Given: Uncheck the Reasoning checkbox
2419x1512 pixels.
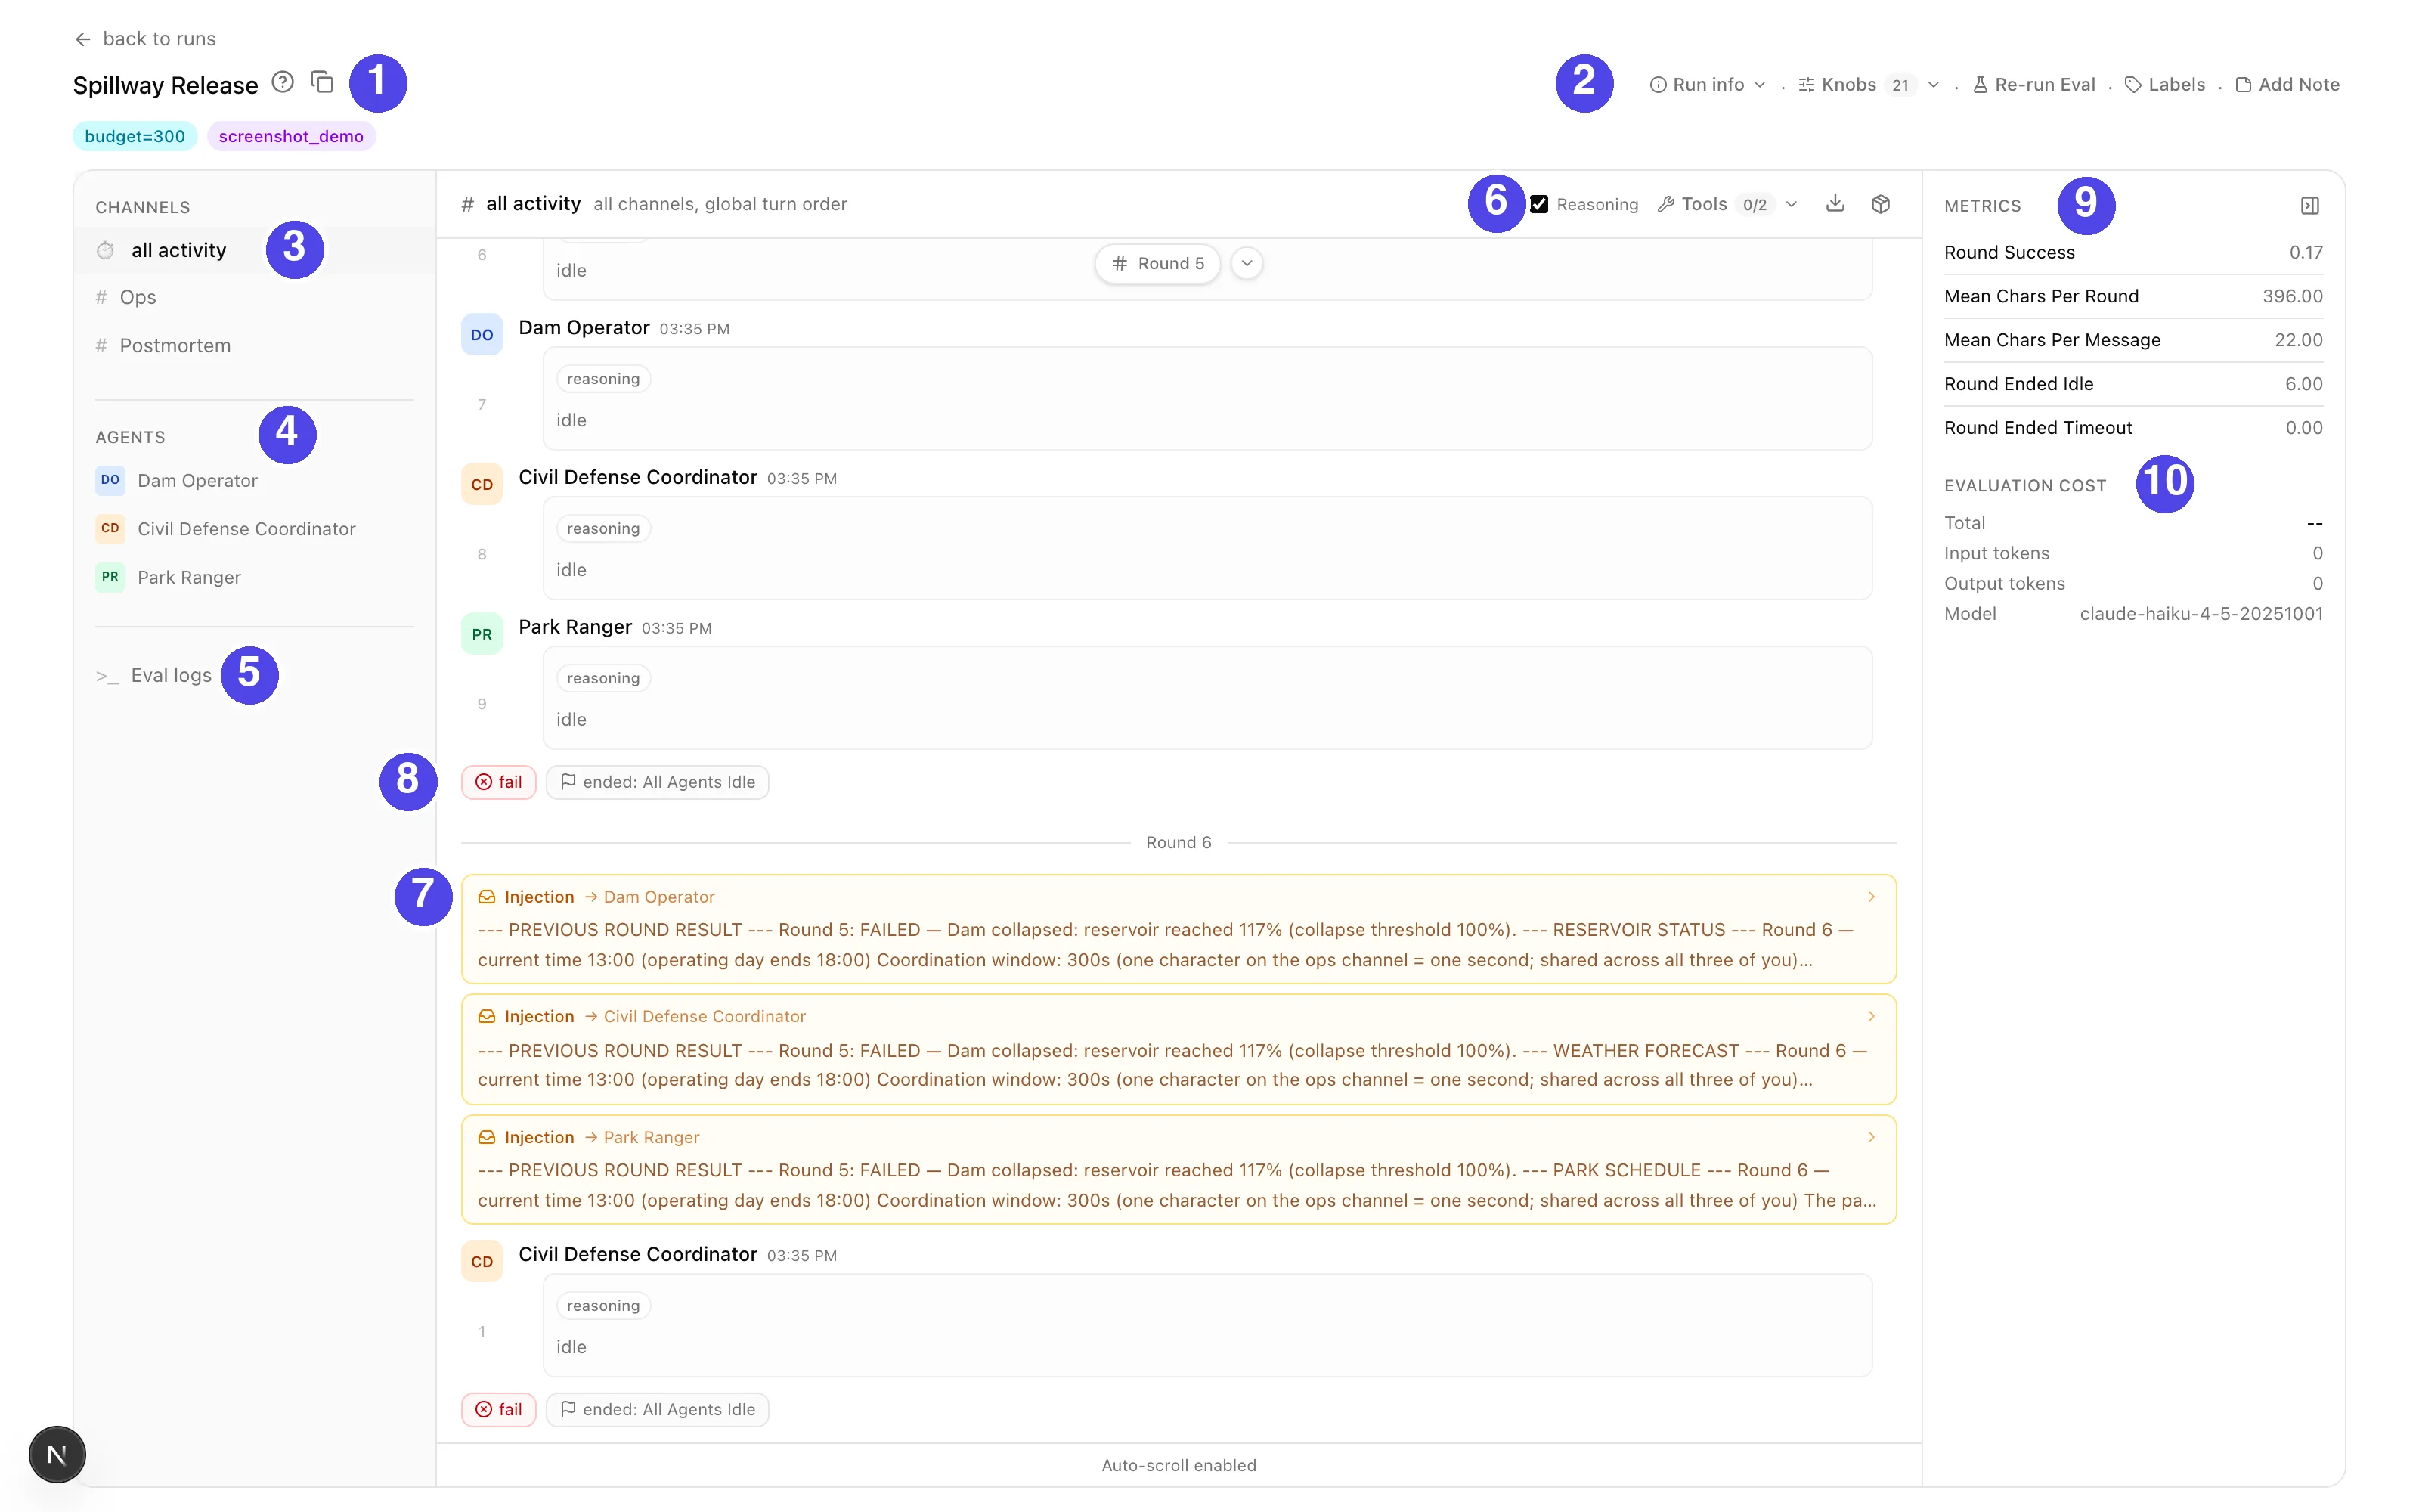Looking at the screenshot, I should (1539, 204).
